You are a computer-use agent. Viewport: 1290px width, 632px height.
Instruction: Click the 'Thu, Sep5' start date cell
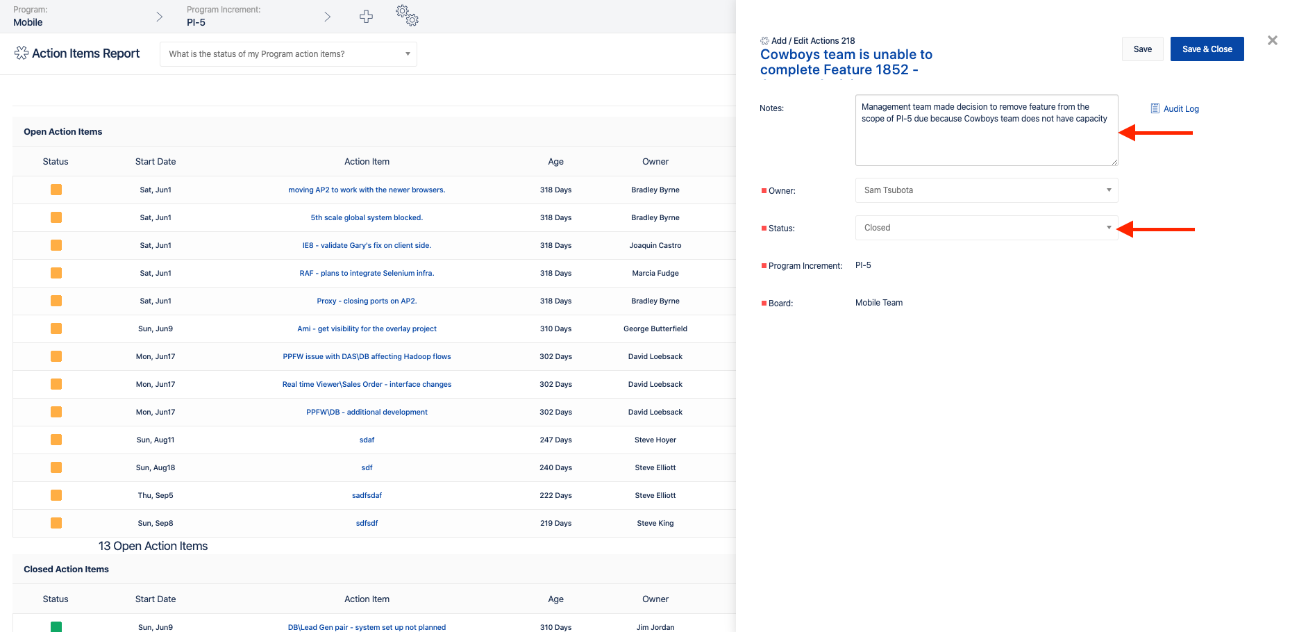(156, 496)
